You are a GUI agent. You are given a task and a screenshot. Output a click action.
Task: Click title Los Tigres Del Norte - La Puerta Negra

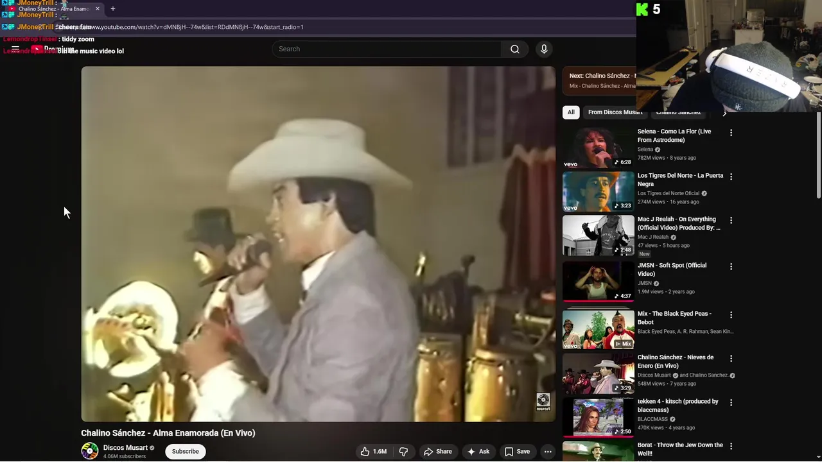tap(680, 180)
